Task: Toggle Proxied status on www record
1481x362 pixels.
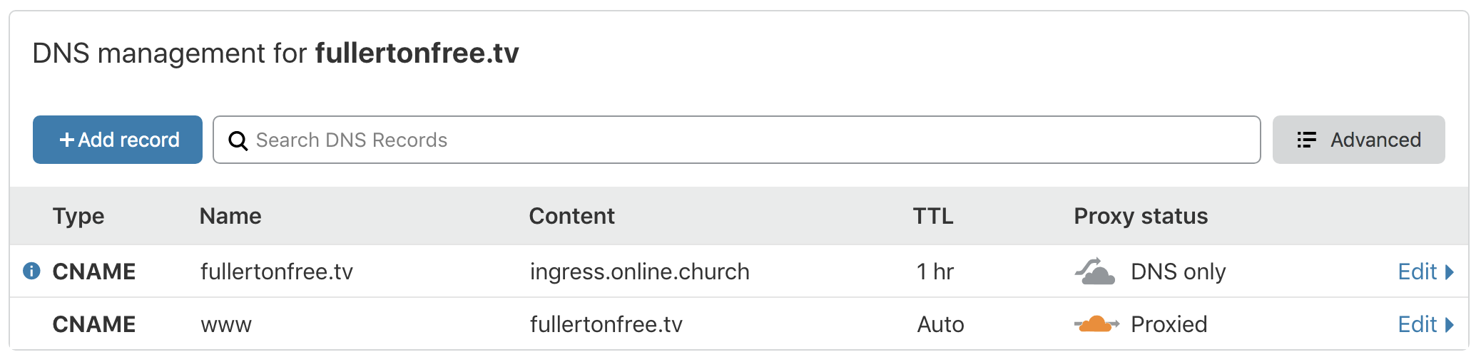Action: tap(1169, 324)
